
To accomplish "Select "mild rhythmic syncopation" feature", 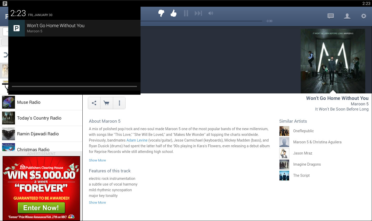I will (x=110, y=190).
